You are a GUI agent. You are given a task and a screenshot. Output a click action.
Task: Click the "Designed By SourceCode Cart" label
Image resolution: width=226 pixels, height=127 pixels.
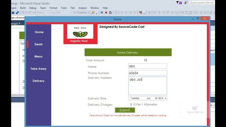[122, 27]
